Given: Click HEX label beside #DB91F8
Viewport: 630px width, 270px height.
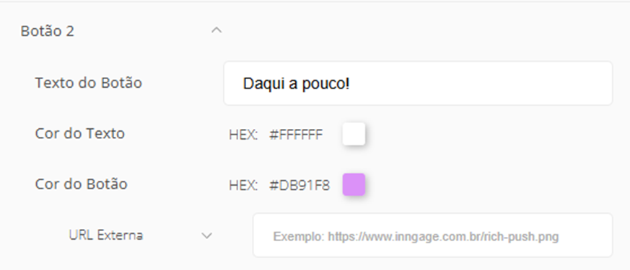Looking at the screenshot, I should (x=243, y=186).
